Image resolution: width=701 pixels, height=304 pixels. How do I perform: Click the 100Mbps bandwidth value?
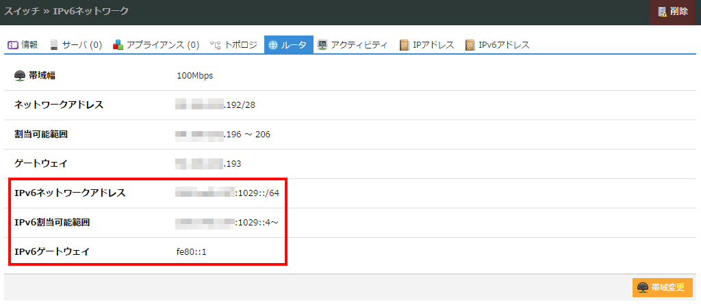pos(195,75)
